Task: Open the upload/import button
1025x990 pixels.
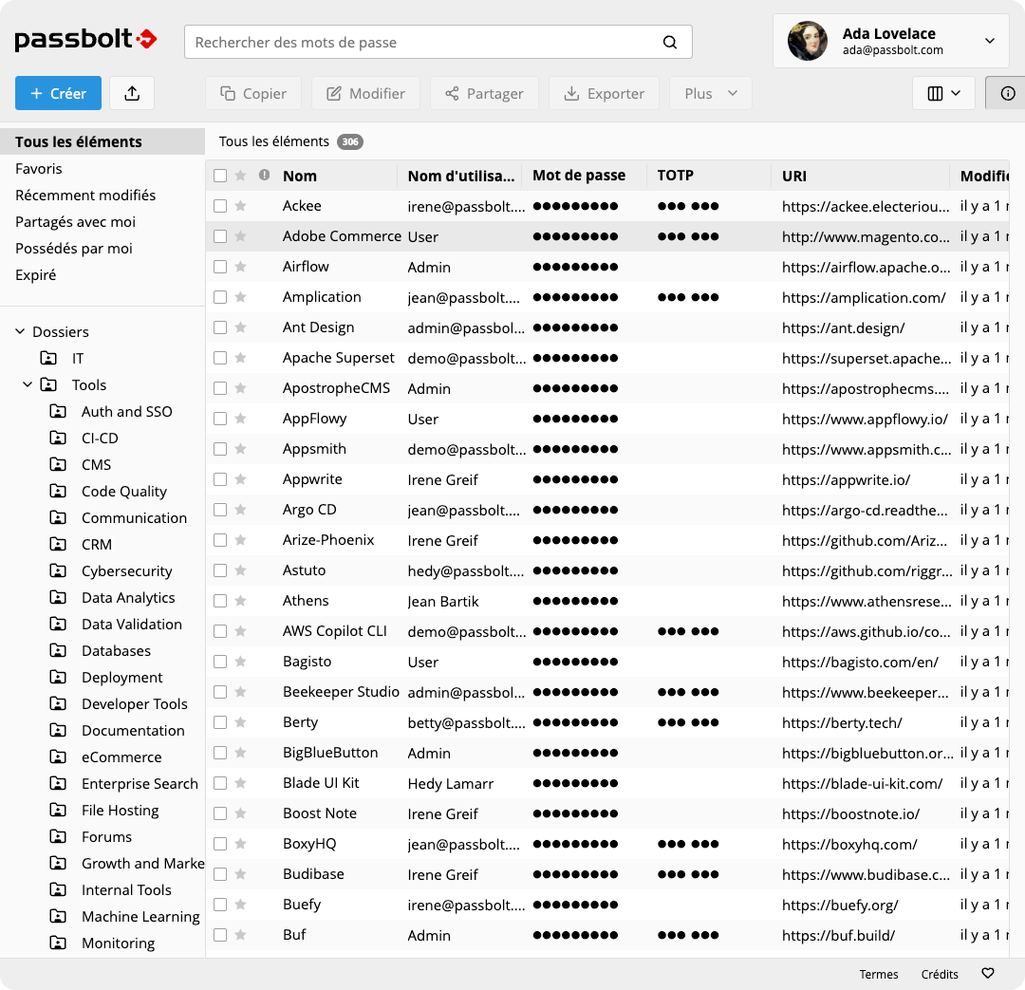Action: (132, 94)
